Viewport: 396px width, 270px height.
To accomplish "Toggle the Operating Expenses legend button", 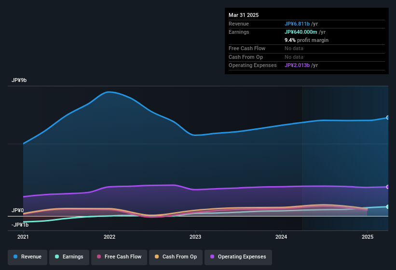I will click(x=238, y=257).
